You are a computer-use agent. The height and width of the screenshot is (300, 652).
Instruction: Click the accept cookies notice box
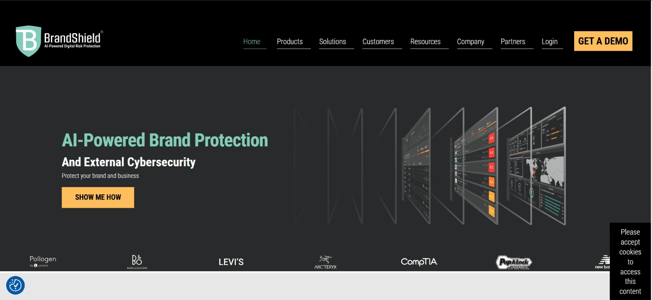coord(630,261)
